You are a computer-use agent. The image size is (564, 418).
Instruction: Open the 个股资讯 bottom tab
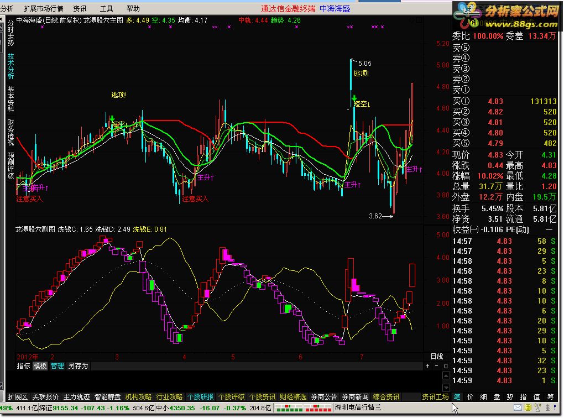[x=262, y=397]
